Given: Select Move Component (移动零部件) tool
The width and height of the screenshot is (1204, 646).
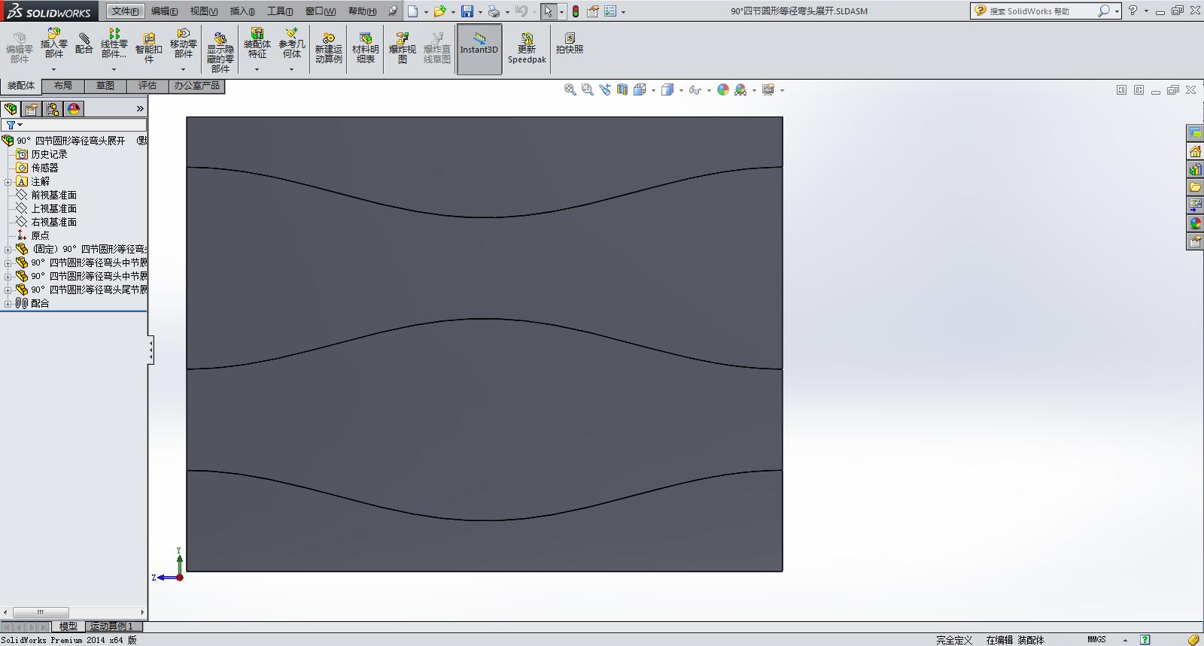Looking at the screenshot, I should [x=183, y=44].
